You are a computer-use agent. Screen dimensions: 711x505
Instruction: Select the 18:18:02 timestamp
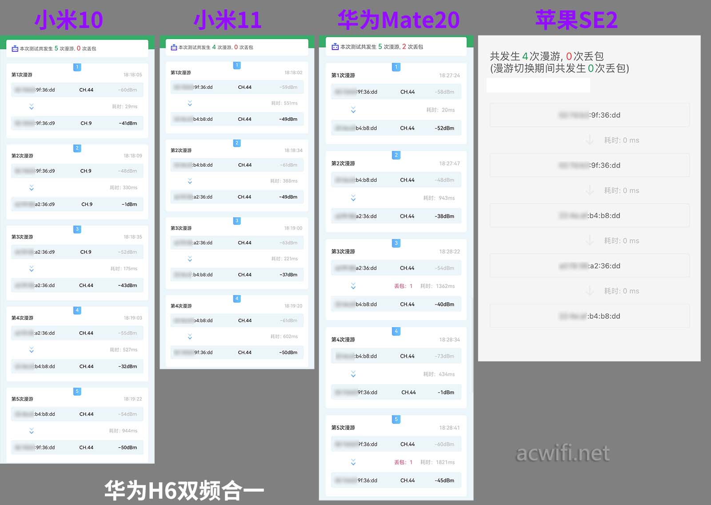click(x=293, y=72)
